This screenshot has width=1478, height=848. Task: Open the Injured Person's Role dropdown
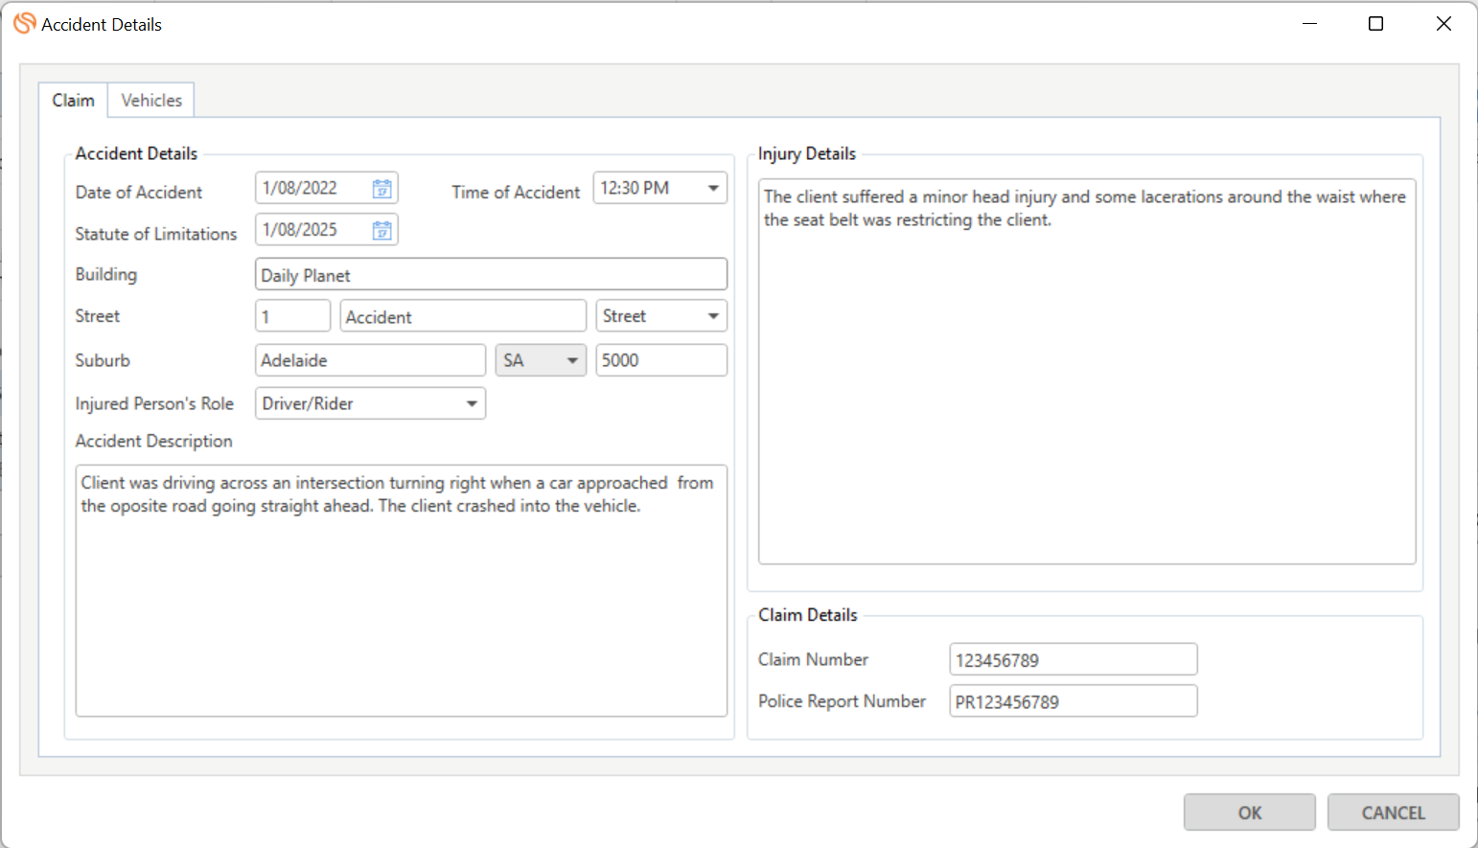pos(472,403)
